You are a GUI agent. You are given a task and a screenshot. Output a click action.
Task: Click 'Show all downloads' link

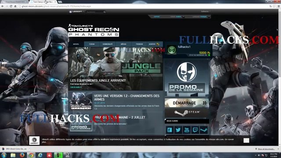[x=266, y=149]
